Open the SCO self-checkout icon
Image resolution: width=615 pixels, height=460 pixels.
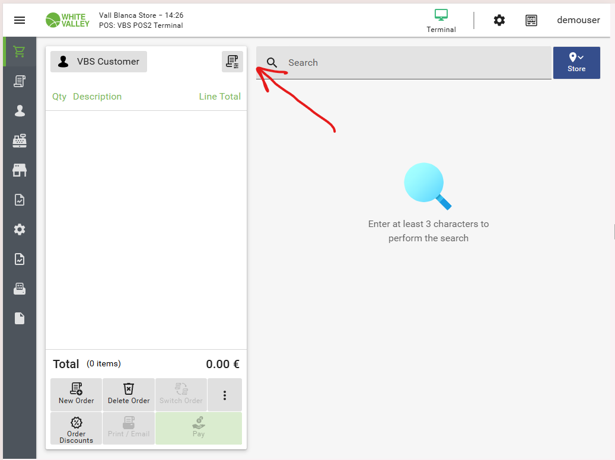tap(531, 20)
